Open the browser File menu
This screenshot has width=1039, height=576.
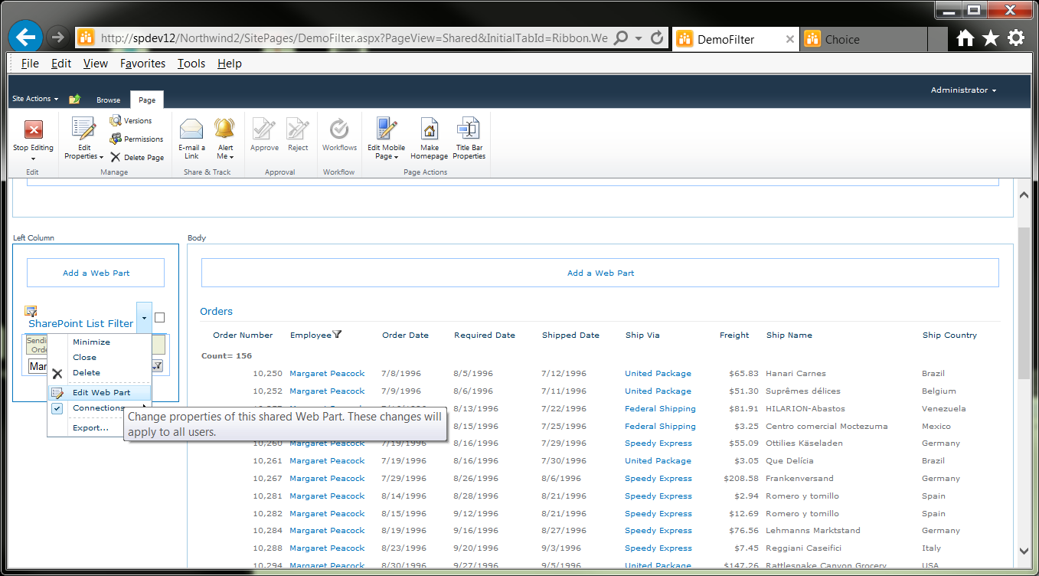coord(30,64)
